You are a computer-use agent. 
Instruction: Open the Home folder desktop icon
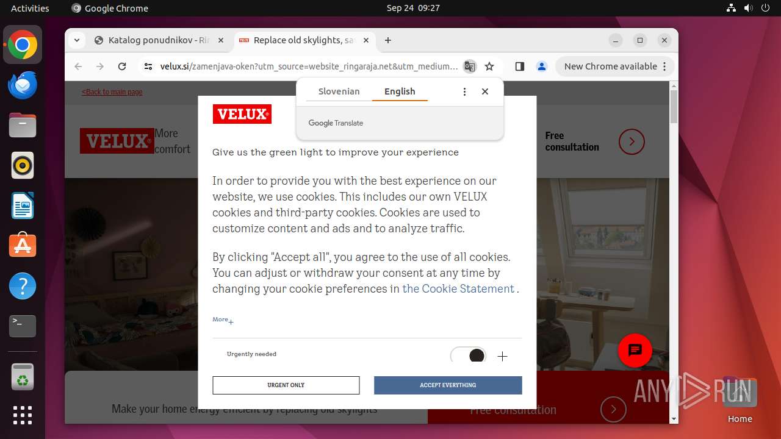click(740, 399)
